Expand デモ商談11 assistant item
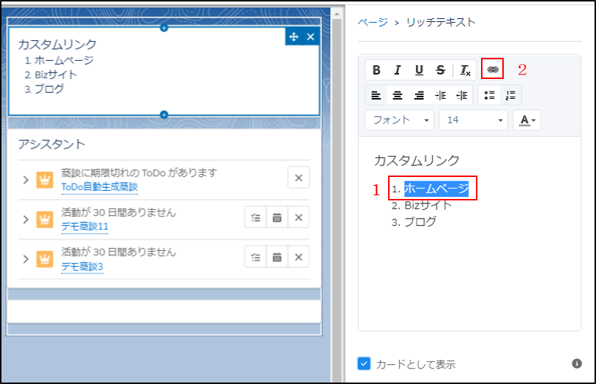Image resolution: width=596 pixels, height=384 pixels. point(26,219)
